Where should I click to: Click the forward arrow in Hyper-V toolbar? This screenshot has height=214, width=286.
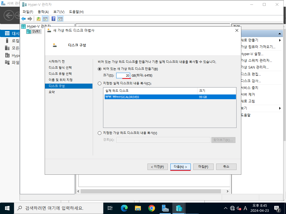tap(30, 19)
